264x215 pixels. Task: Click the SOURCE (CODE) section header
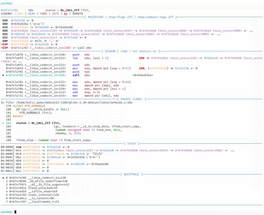[x=132, y=99]
